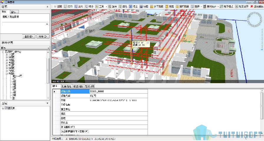This screenshot has width=264, height=141.
Task: Open the 选择 dropdown arrow in toolbar
Action: click(201, 6)
